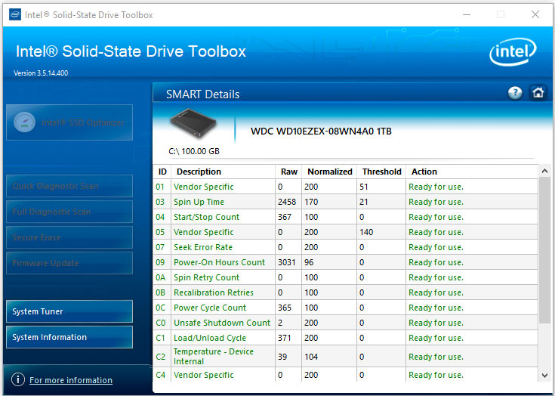The height and width of the screenshot is (396, 555).
Task: Select the Spin Retry Count attribute
Action: pos(206,277)
